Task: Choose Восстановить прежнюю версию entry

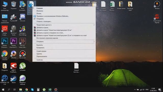Action: pos(64,38)
